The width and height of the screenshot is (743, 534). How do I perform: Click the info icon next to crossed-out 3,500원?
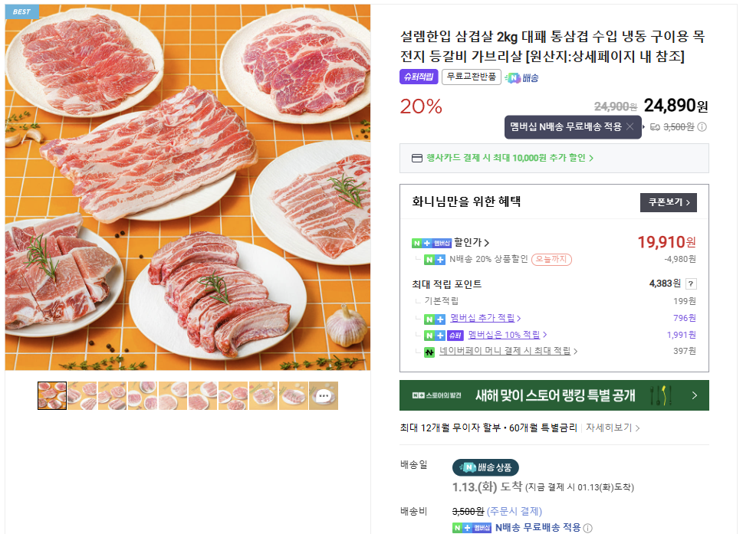click(702, 126)
